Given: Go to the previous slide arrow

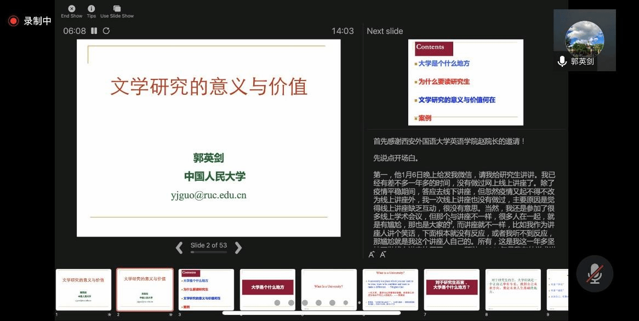Looking at the screenshot, I should coord(179,248).
